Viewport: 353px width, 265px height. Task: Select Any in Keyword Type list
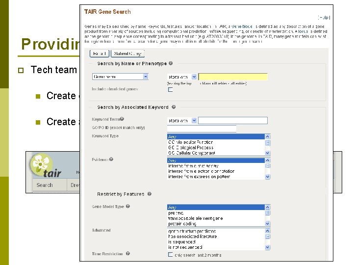point(216,136)
